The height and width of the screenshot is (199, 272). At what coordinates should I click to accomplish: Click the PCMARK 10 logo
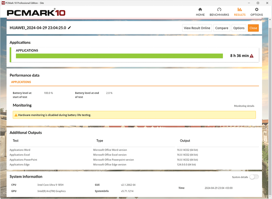click(x=36, y=13)
